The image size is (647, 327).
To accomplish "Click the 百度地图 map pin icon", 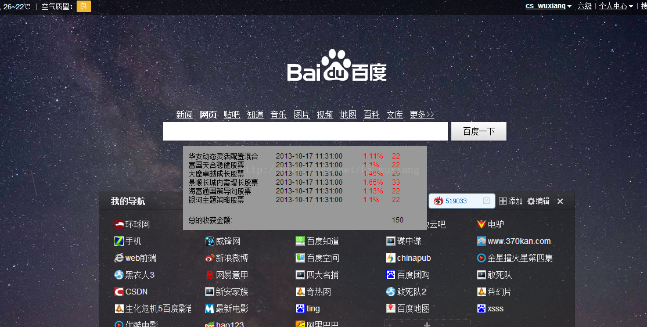I will tap(391, 308).
